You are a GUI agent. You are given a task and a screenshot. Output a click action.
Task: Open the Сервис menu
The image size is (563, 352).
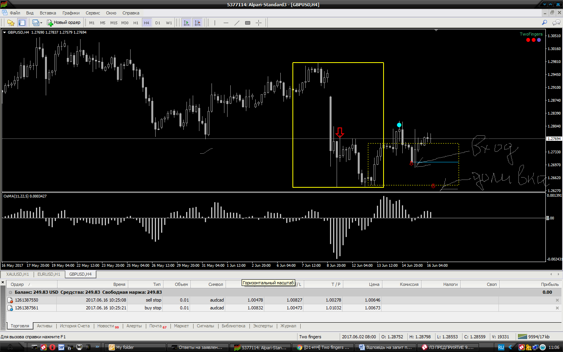93,13
